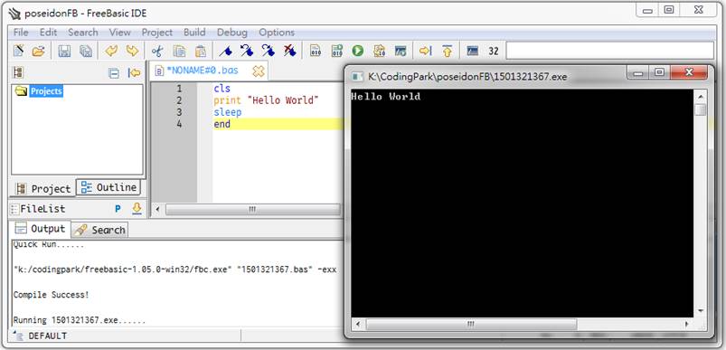Open the Search menu

tap(83, 33)
